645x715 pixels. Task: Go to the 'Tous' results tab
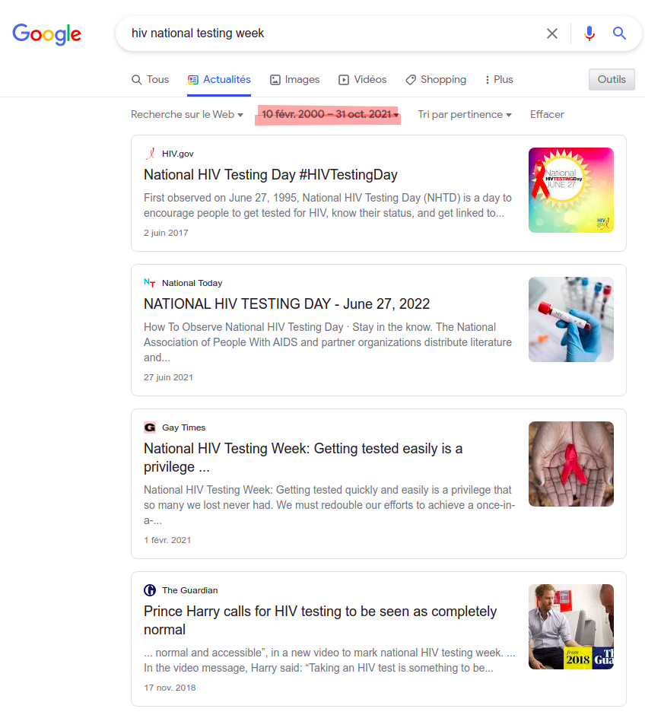[150, 80]
